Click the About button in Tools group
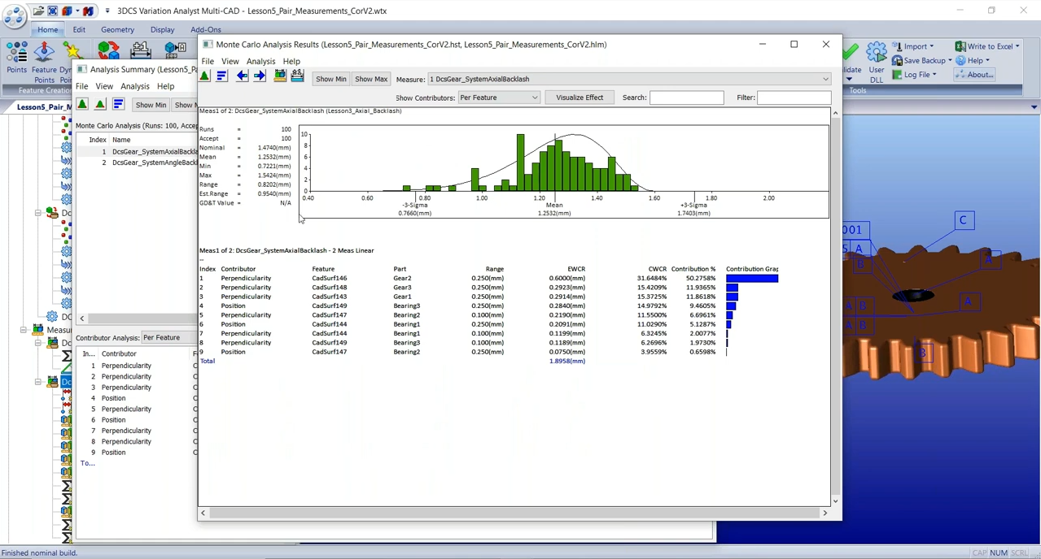The width and height of the screenshot is (1041, 559). click(975, 74)
